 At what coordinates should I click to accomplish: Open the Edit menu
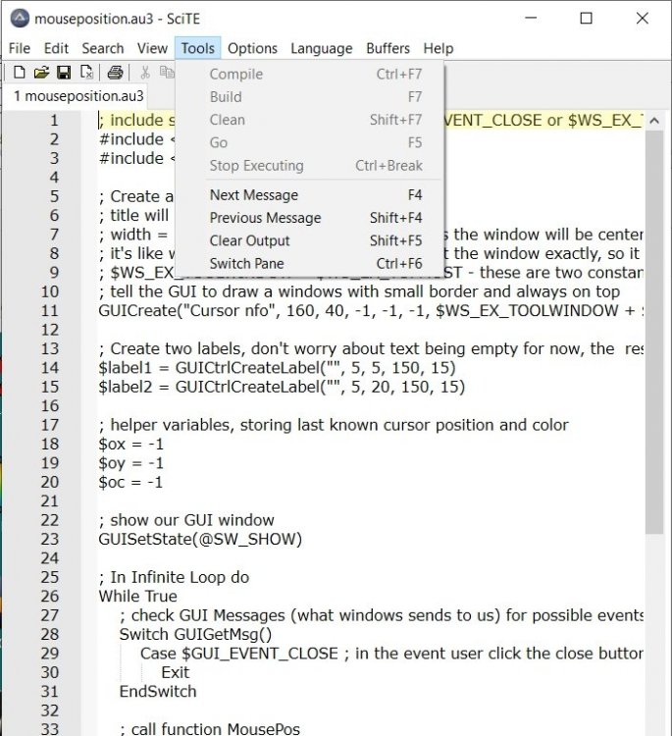pyautogui.click(x=56, y=48)
